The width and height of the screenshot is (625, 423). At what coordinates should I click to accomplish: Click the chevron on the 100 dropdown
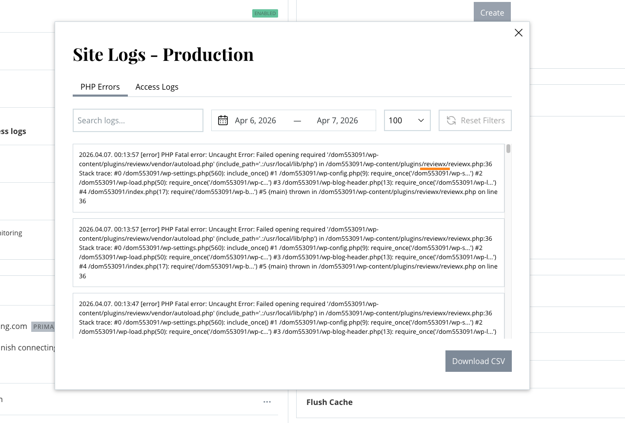pos(421,120)
